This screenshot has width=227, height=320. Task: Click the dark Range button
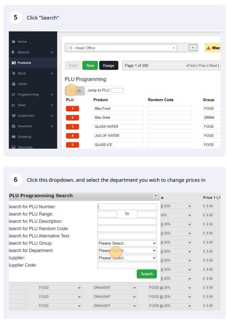tap(109, 66)
